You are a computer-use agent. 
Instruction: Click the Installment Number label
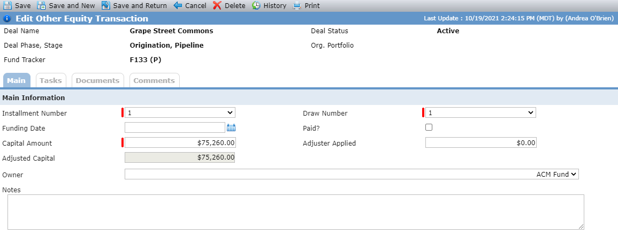click(x=35, y=113)
